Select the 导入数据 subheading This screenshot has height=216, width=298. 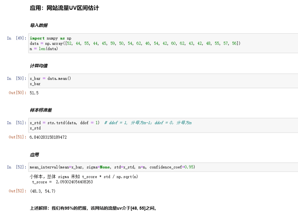[39, 25]
